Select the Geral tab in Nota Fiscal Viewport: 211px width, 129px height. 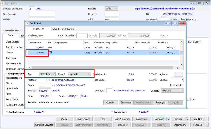tap(11, 35)
